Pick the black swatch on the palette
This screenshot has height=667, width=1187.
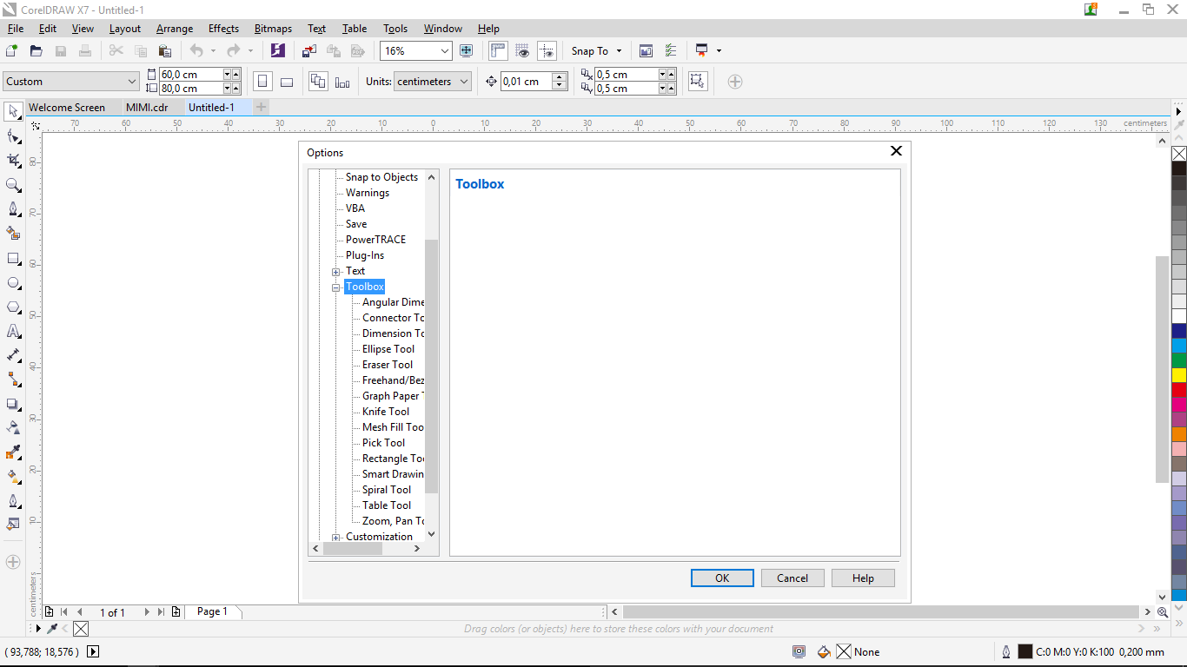pos(1179,168)
